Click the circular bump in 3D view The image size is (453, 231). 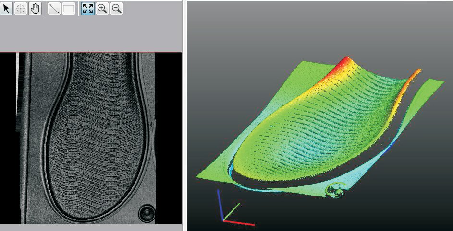point(334,190)
